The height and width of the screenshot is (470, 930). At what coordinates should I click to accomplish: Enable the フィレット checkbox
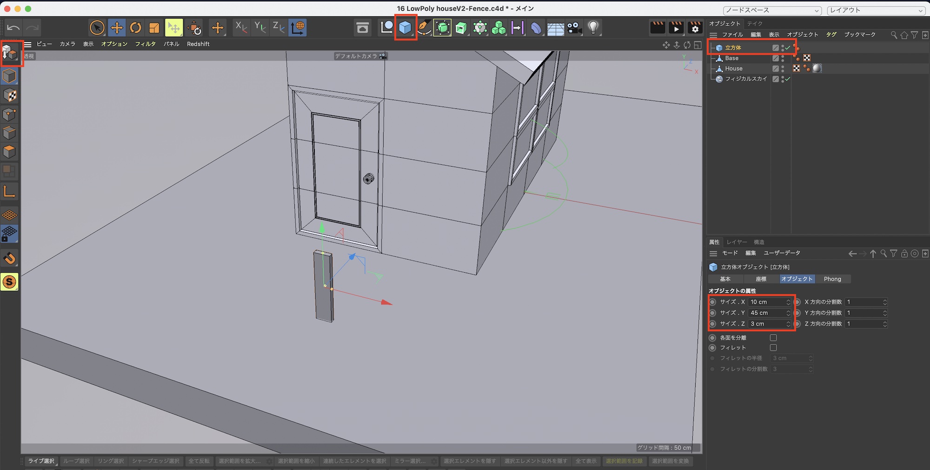pyautogui.click(x=773, y=348)
